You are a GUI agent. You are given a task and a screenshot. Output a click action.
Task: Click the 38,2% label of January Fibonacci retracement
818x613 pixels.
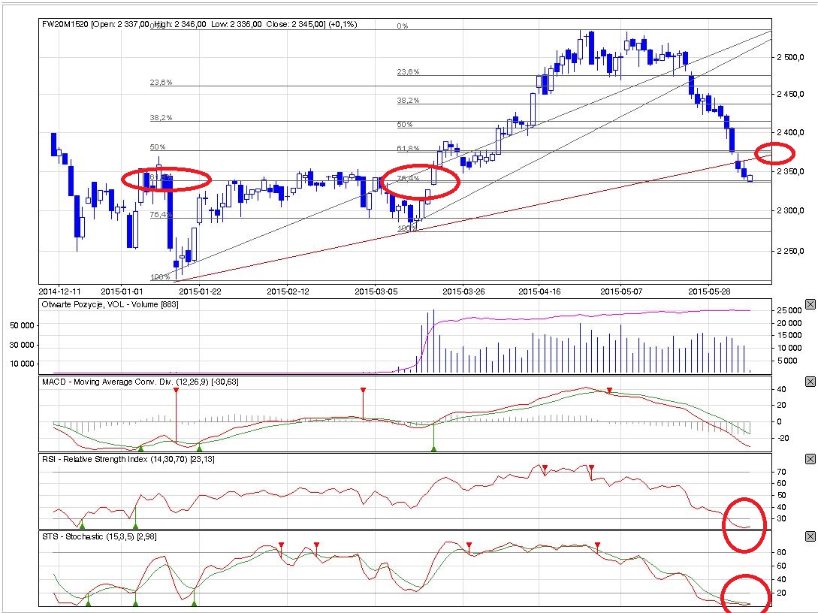click(161, 117)
